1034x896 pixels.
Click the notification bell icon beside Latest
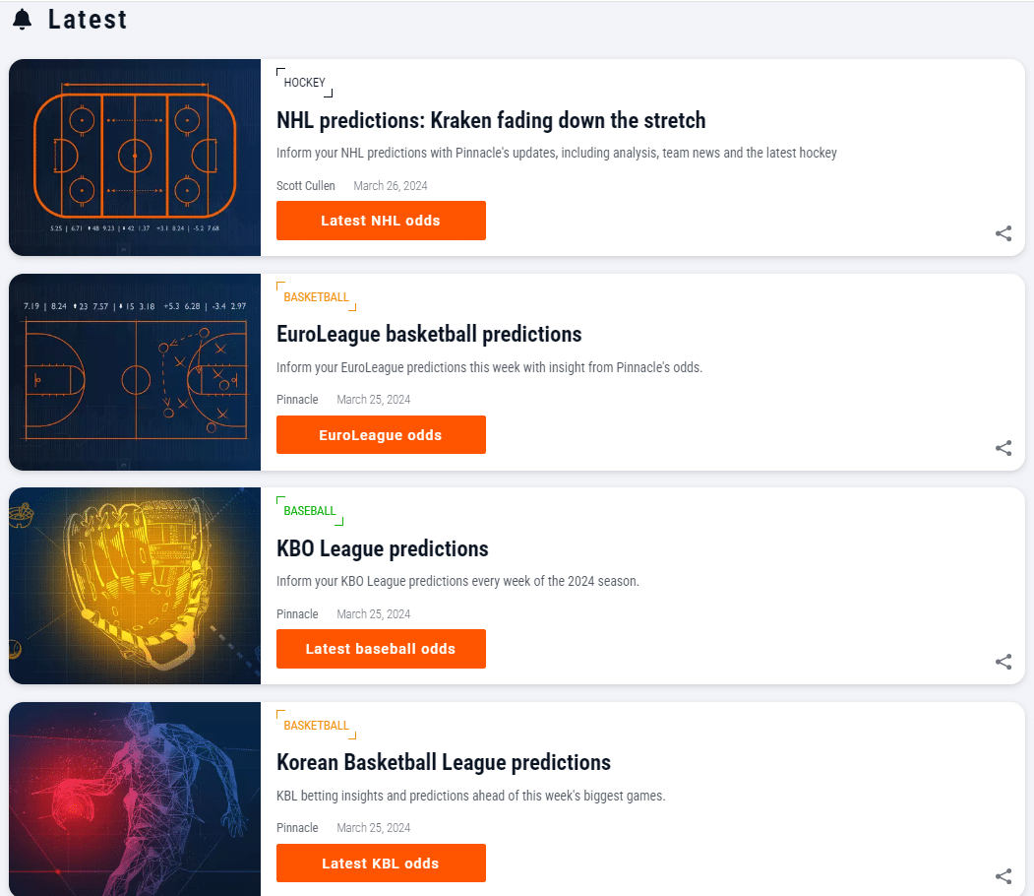pyautogui.click(x=21, y=18)
